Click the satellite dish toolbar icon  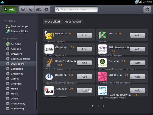tap(31, 10)
